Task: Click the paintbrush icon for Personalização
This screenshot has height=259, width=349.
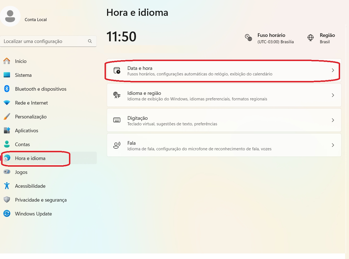Action: (7, 116)
